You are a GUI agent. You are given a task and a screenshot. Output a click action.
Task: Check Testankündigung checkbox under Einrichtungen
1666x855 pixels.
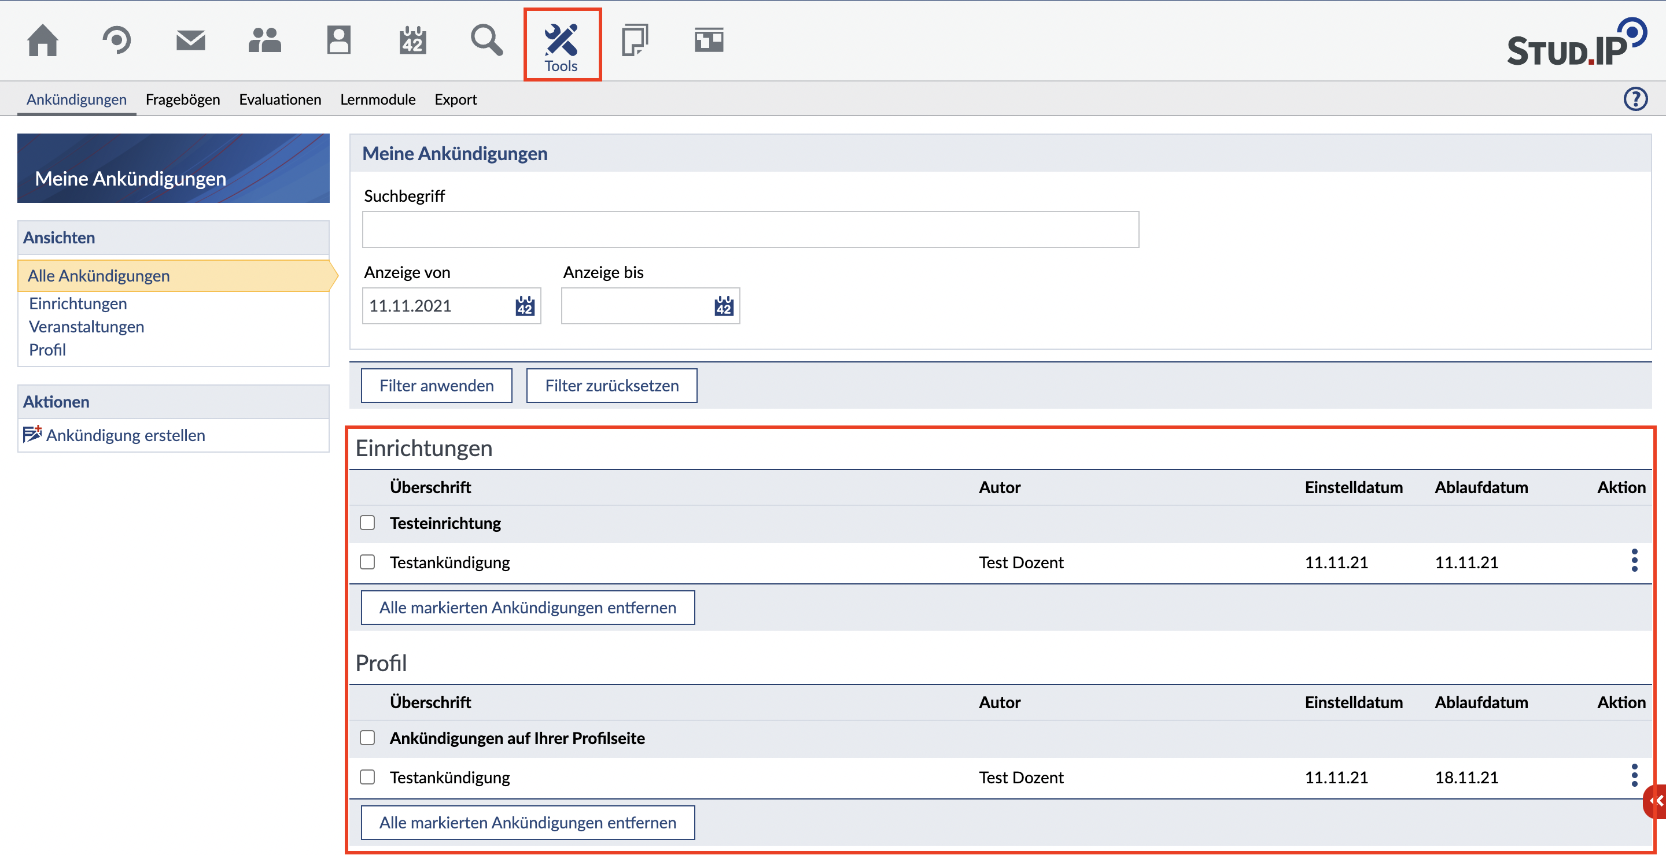[367, 561]
